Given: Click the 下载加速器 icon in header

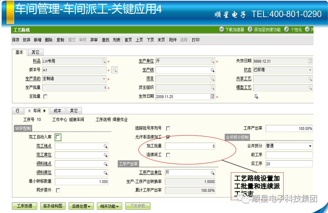Looking at the screenshot, I should click(x=222, y=29).
